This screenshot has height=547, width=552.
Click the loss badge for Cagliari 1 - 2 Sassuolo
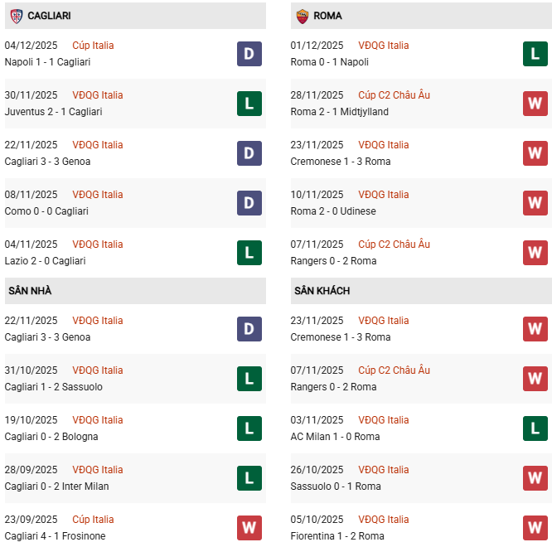click(249, 379)
